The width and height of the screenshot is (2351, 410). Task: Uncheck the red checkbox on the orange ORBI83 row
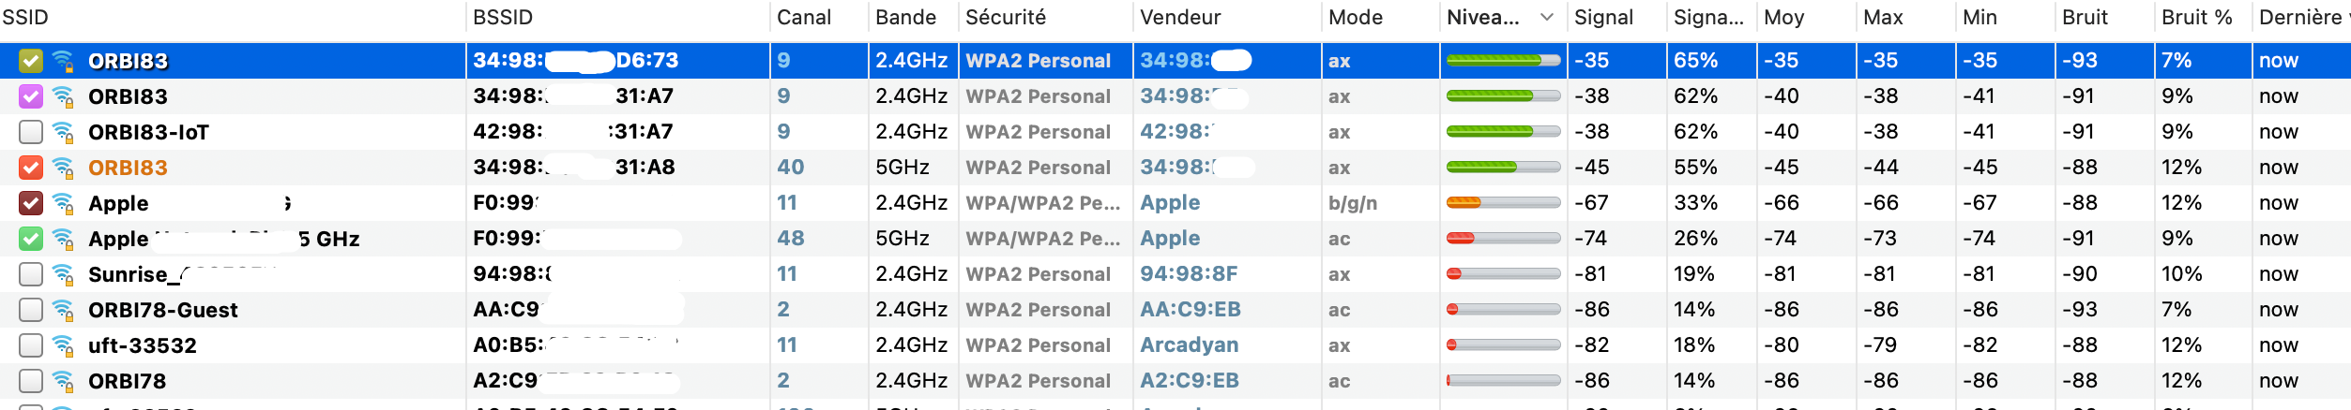[31, 168]
